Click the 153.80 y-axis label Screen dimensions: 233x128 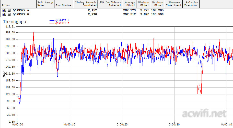click(x=10, y=87)
